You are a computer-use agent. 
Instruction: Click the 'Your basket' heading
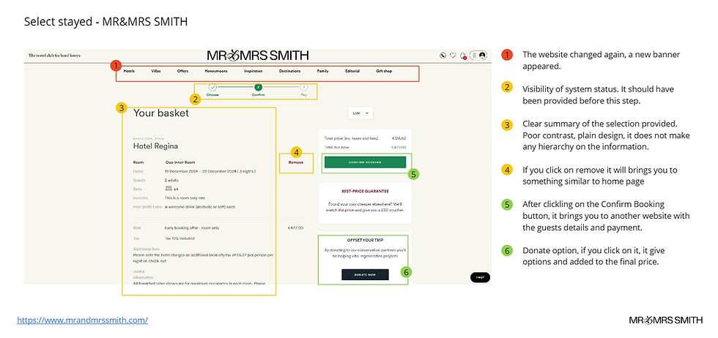(160, 113)
